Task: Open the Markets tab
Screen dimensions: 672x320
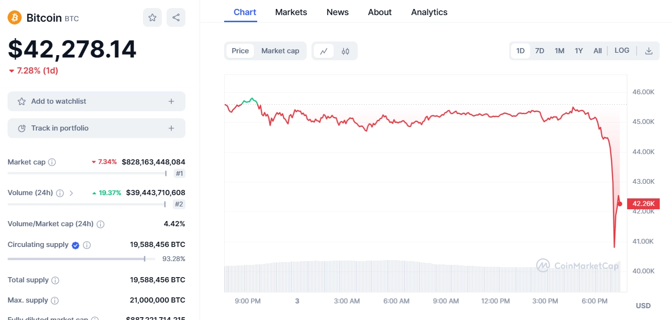Action: [x=291, y=12]
